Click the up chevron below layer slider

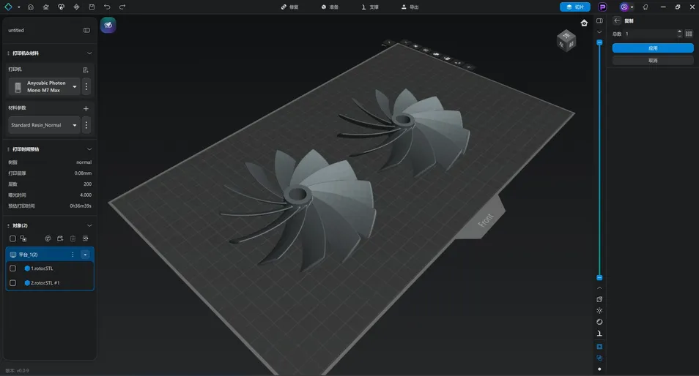599,288
